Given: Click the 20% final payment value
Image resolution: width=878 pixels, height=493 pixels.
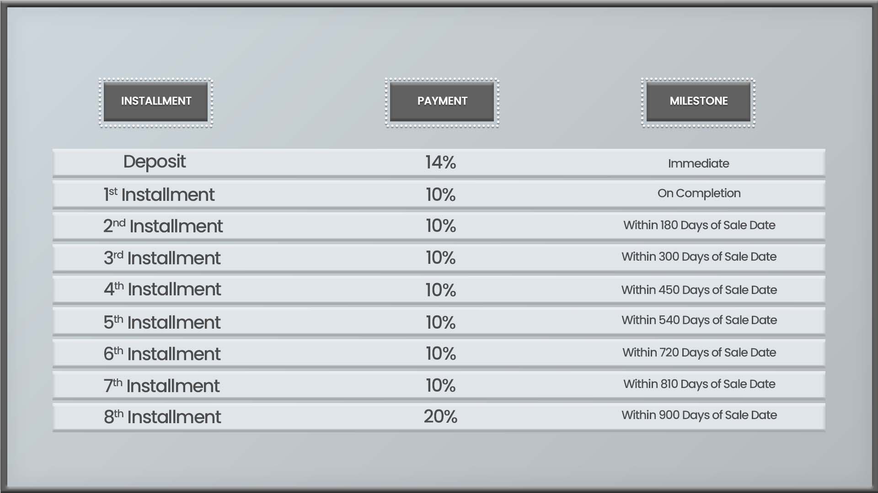Looking at the screenshot, I should tap(440, 416).
